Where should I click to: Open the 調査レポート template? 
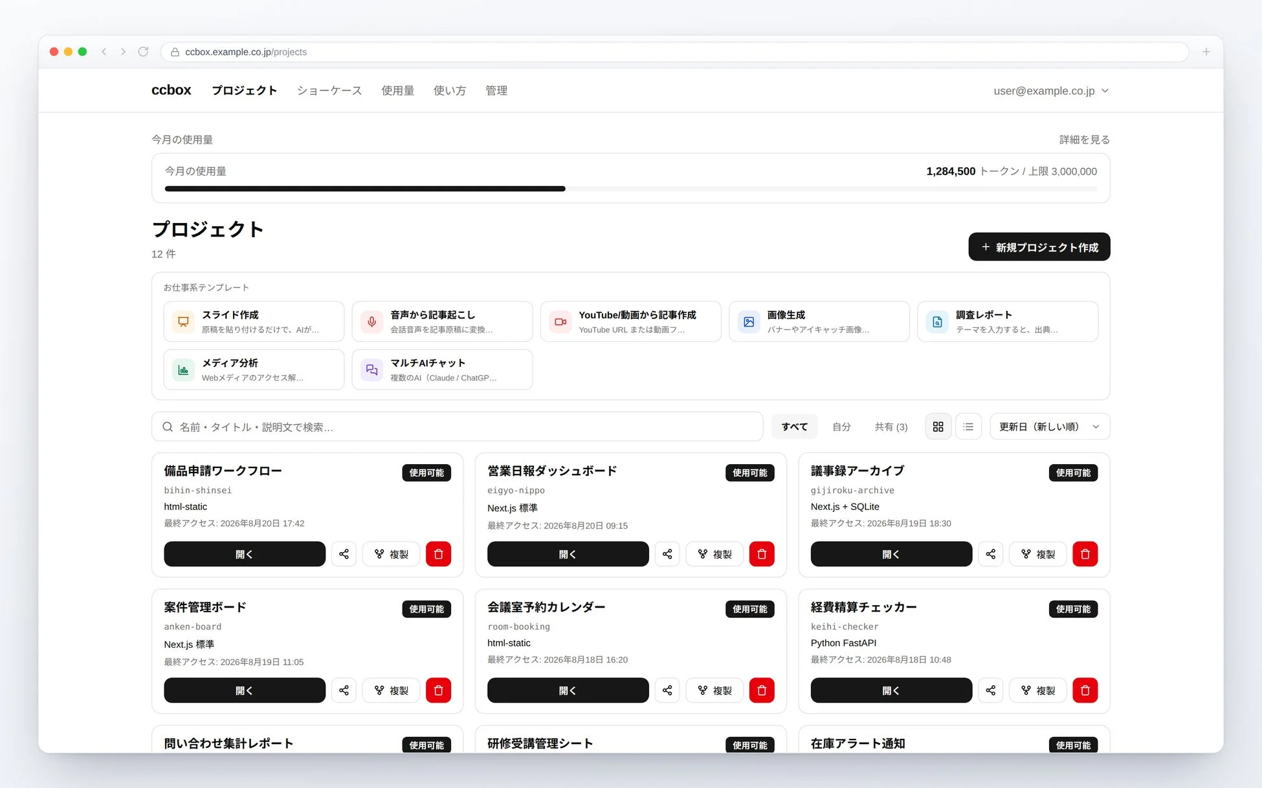click(1008, 321)
